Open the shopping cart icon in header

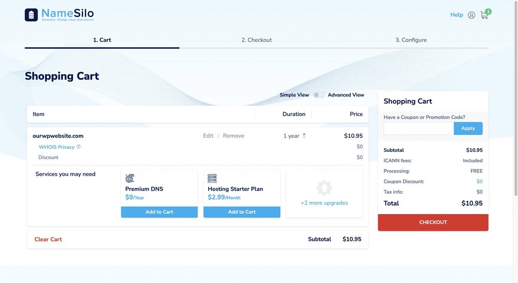pos(484,15)
